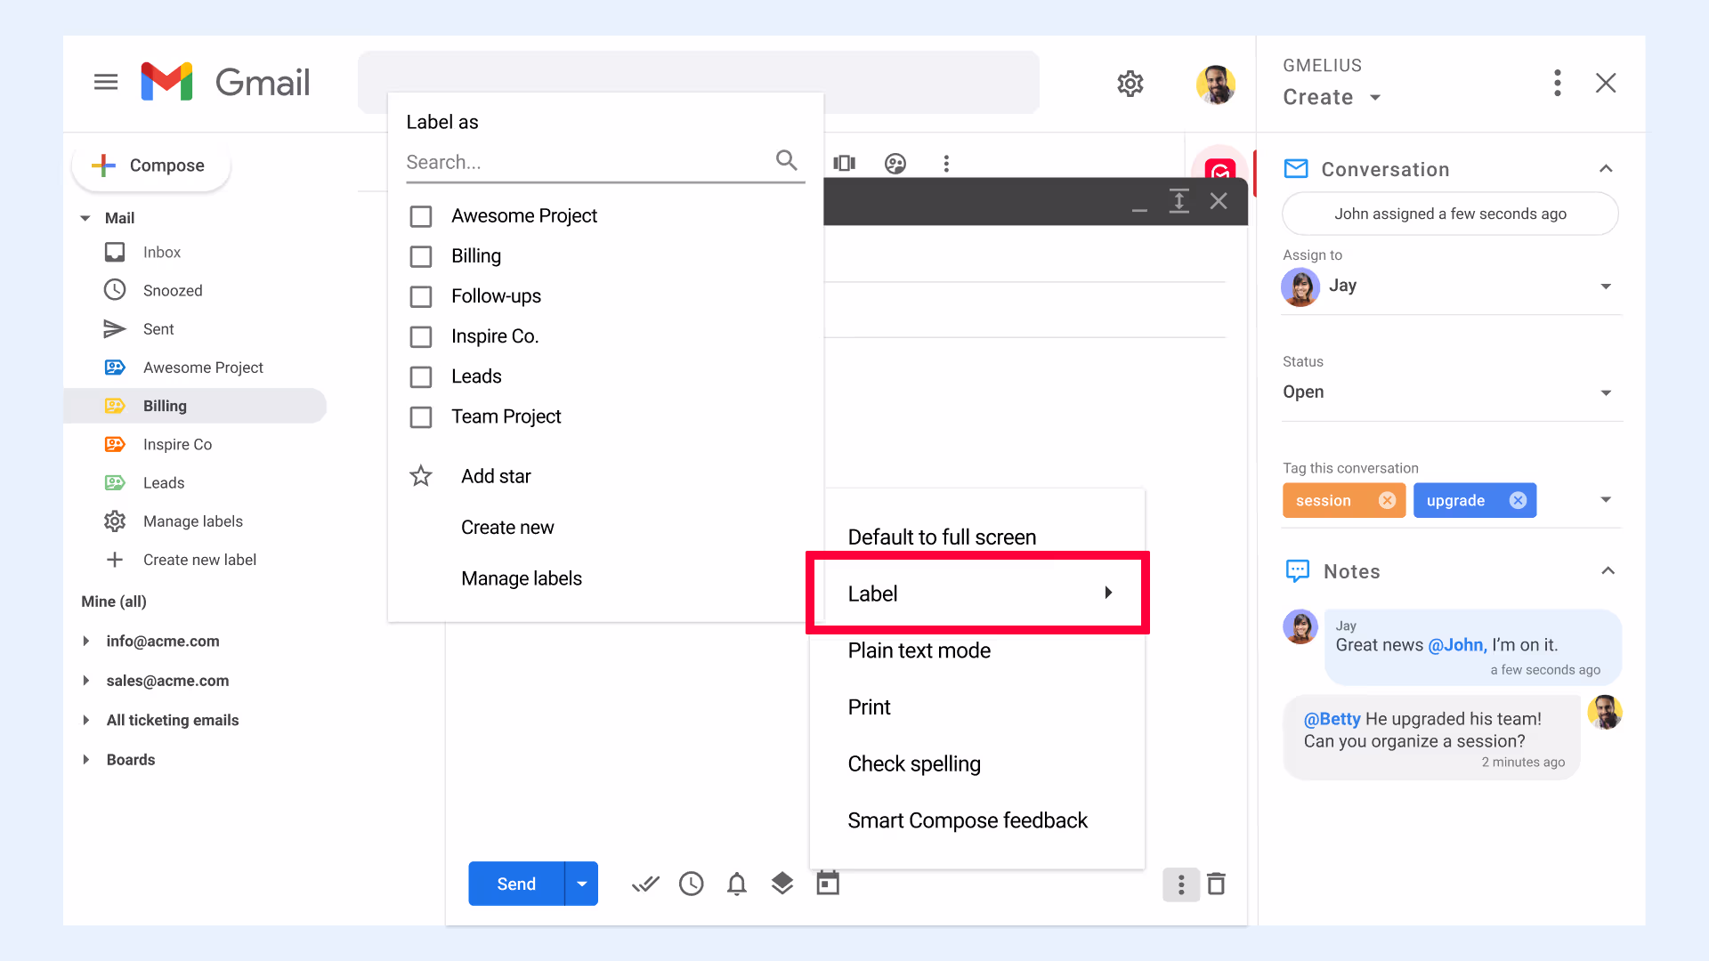
Task: Select Plain text mode
Action: (919, 650)
